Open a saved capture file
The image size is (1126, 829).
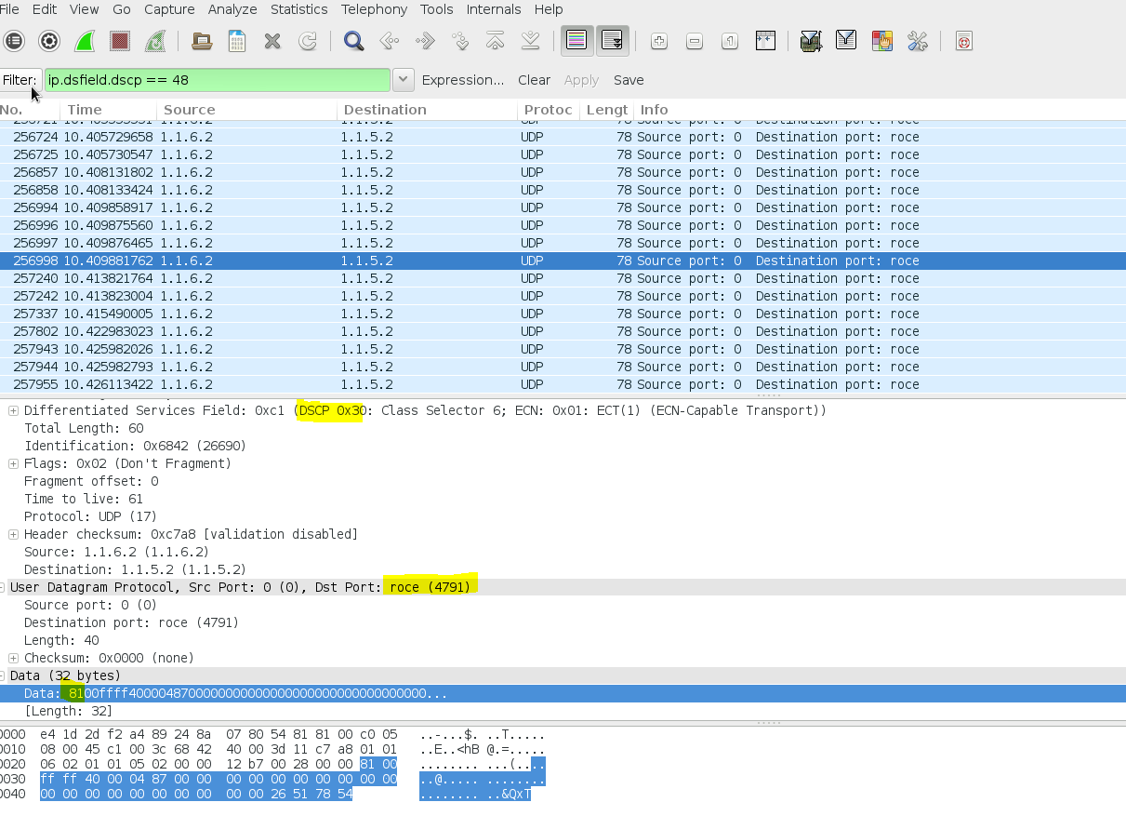(x=201, y=41)
